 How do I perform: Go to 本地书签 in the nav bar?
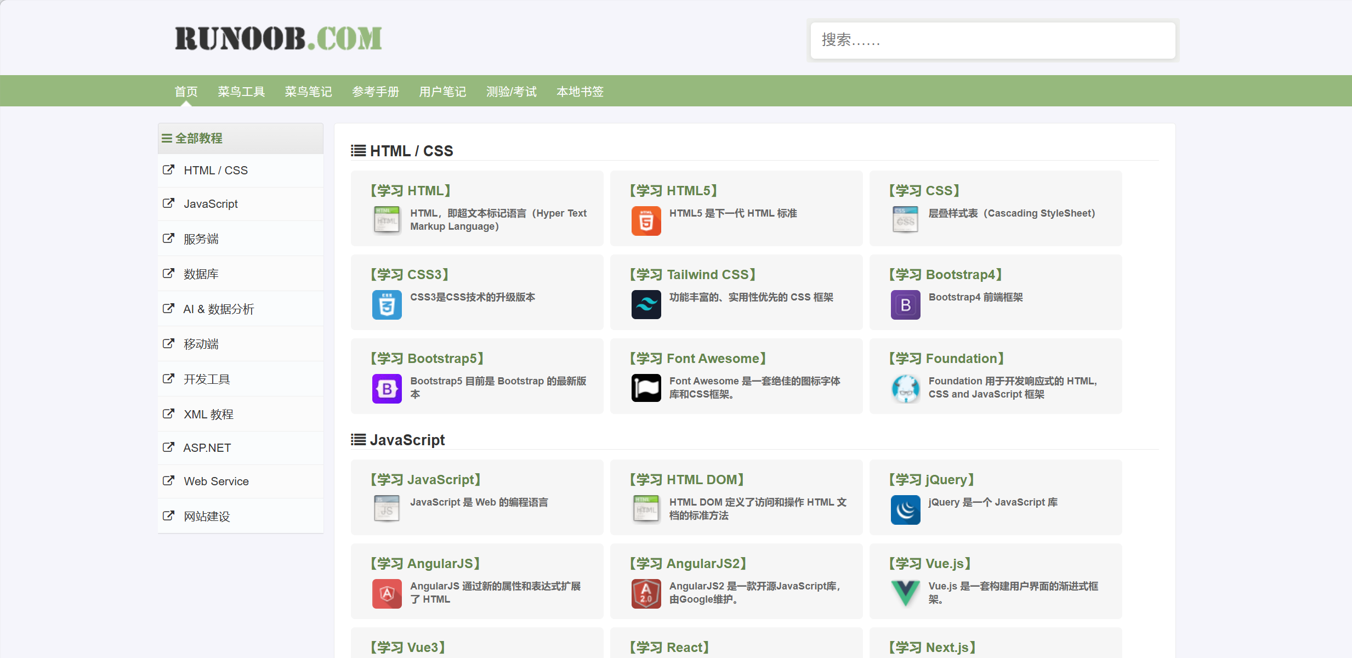[x=580, y=92]
